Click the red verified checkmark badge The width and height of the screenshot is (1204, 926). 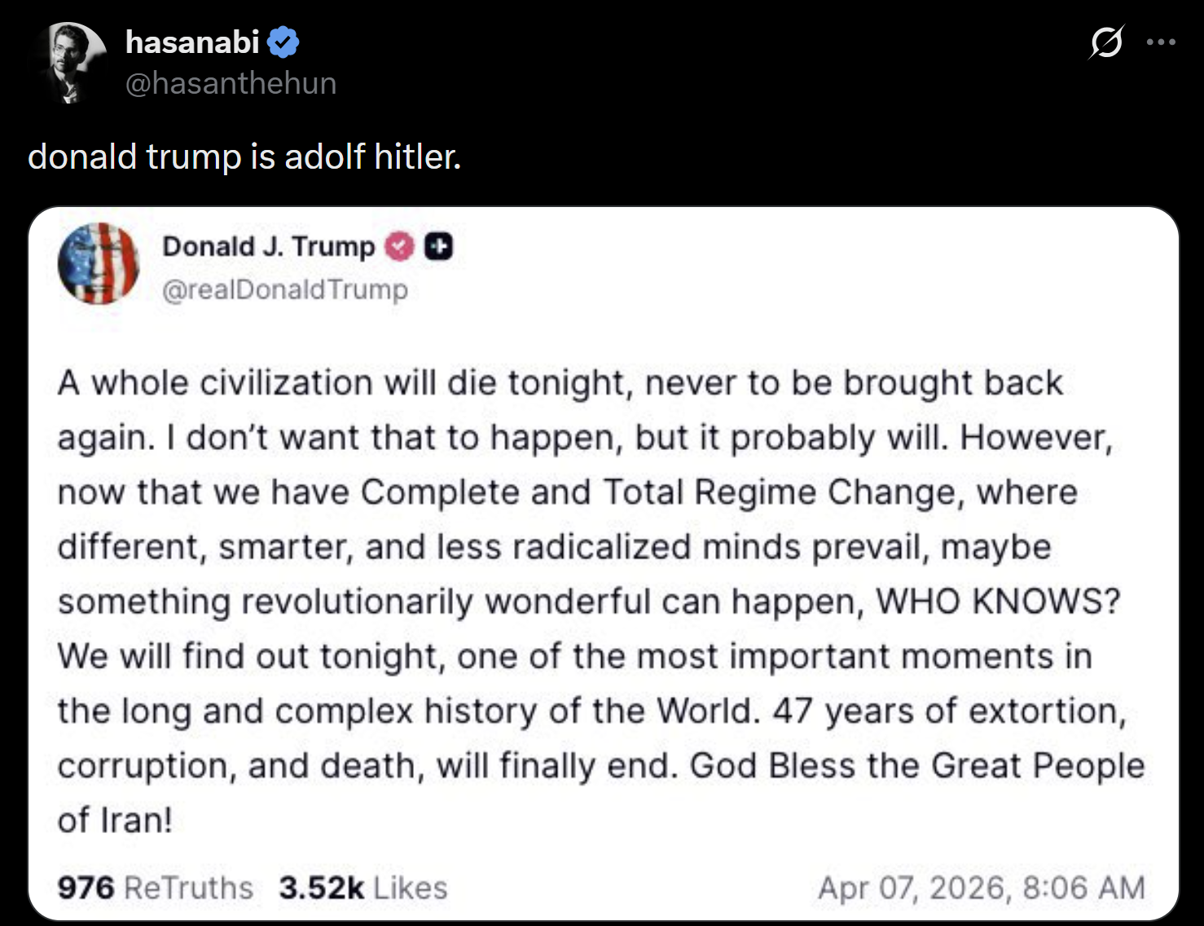(x=399, y=246)
